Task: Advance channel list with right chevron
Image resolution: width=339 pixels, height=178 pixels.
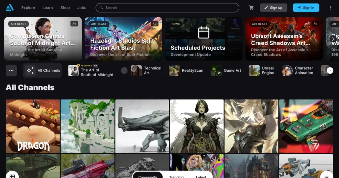Action: tap(330, 70)
